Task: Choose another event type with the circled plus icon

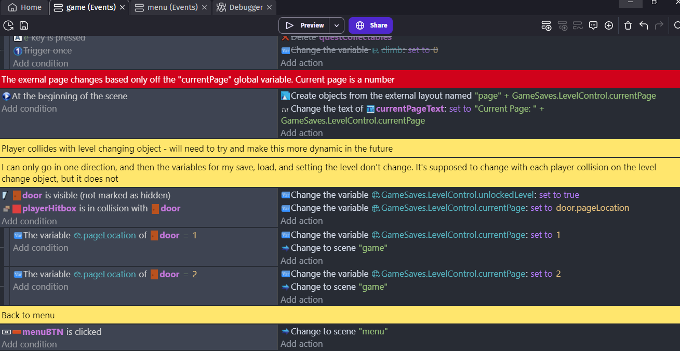Action: pyautogui.click(x=609, y=25)
